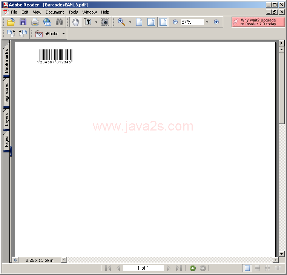Click the 87% zoom percentage field

192,22
